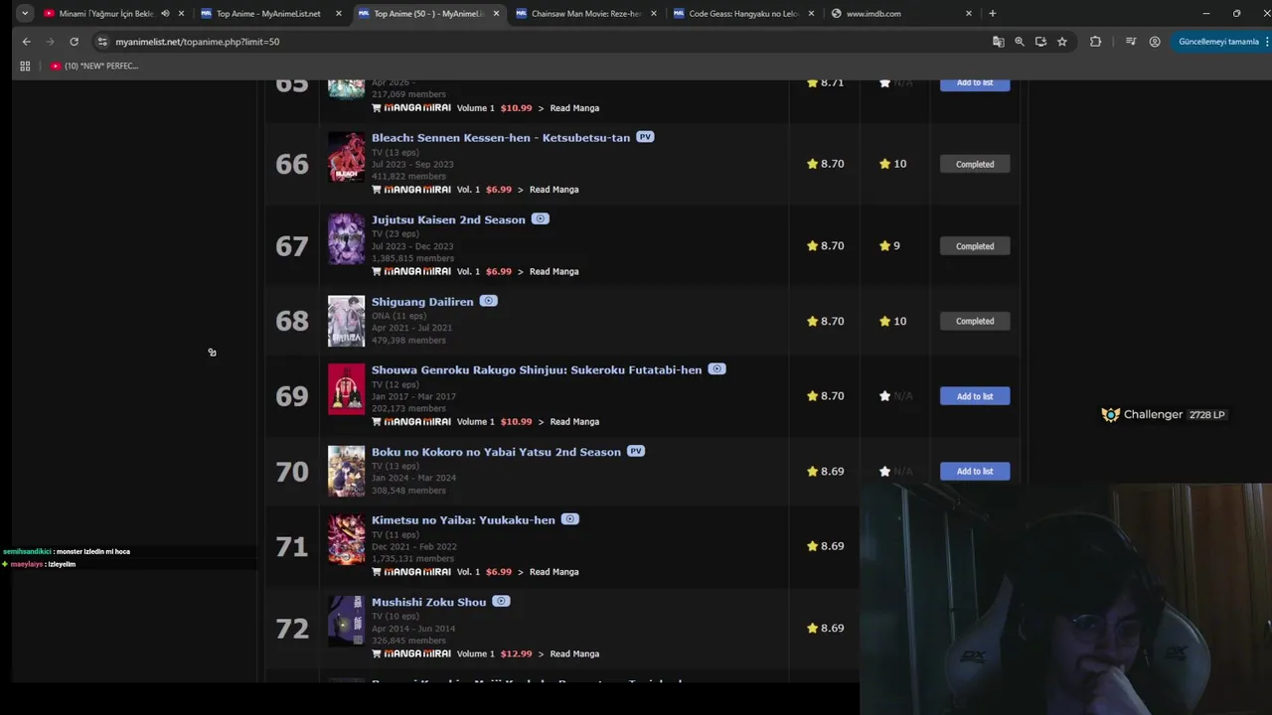This screenshot has height=715, width=1272.
Task: Open the zoom level icon
Action: click(x=1019, y=42)
